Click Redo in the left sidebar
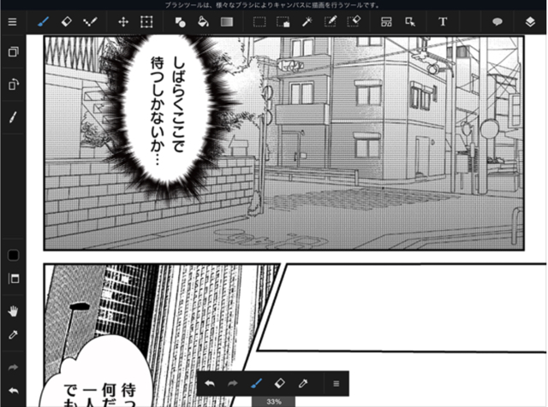 click(x=13, y=367)
